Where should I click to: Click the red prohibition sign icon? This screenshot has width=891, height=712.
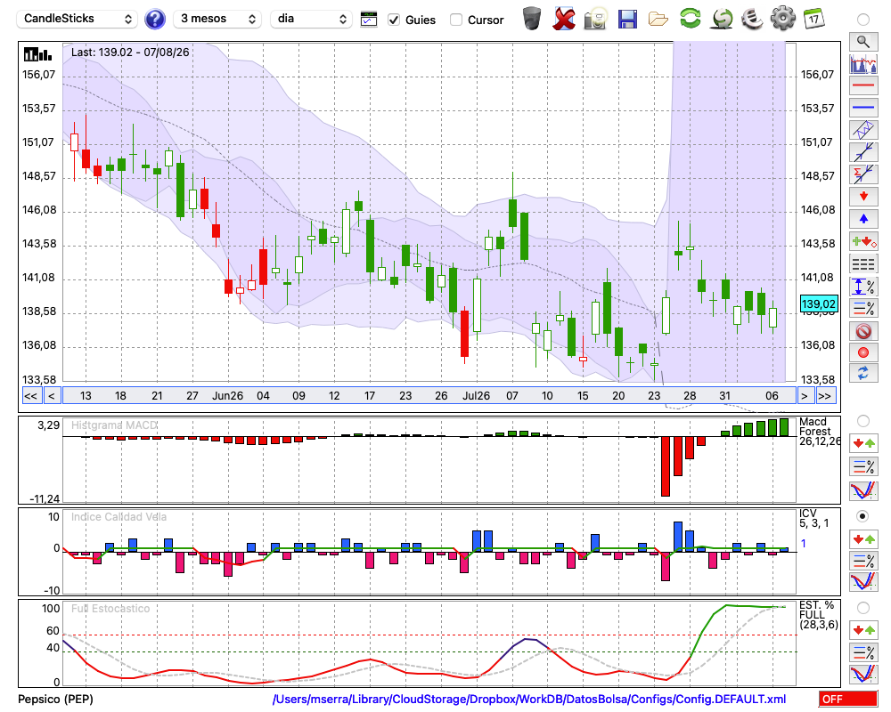863,330
